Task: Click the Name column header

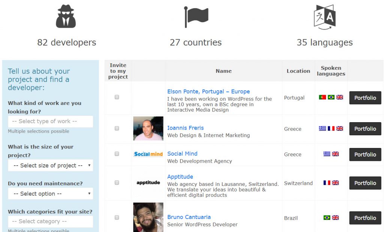Action: tap(223, 71)
